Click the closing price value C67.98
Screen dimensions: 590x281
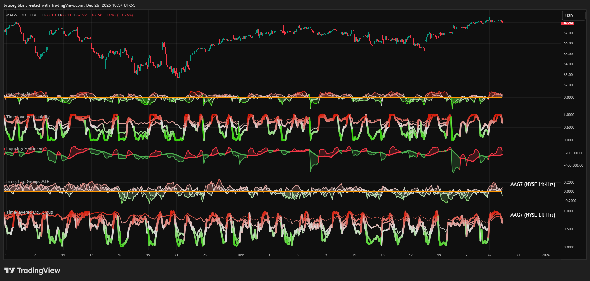pos(96,15)
